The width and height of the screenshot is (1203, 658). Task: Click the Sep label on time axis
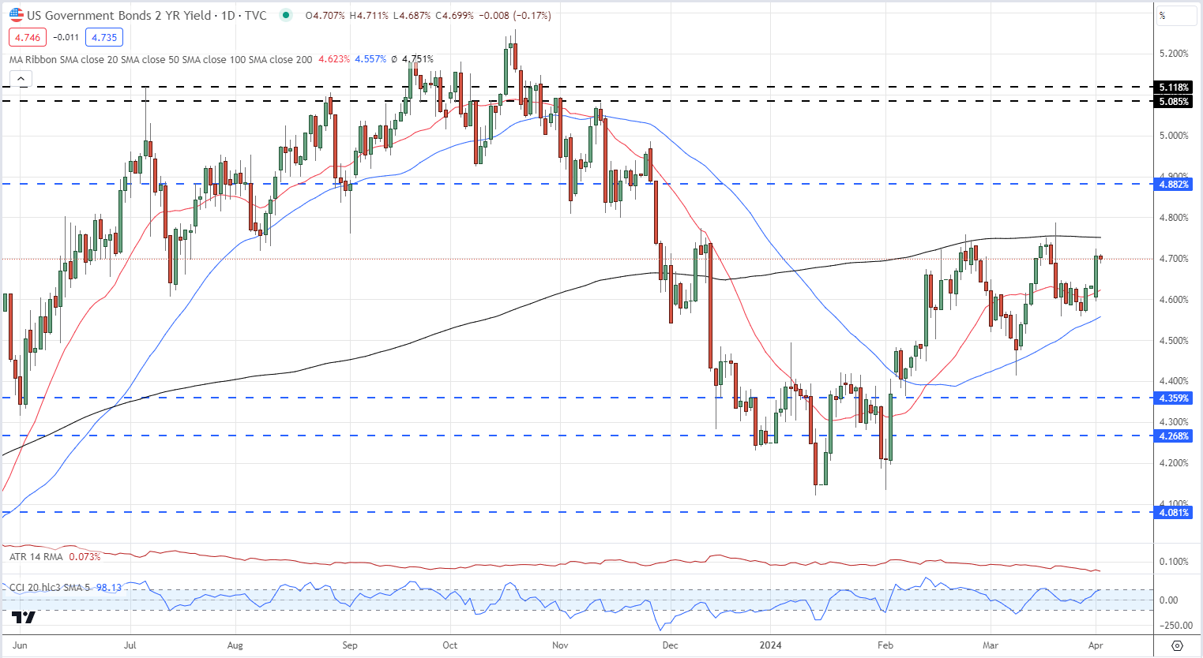coord(350,645)
